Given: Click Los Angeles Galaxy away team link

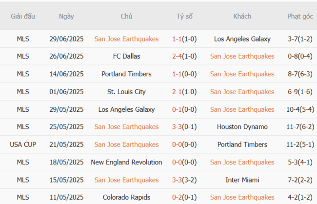Looking at the screenshot, I should coord(242,39).
